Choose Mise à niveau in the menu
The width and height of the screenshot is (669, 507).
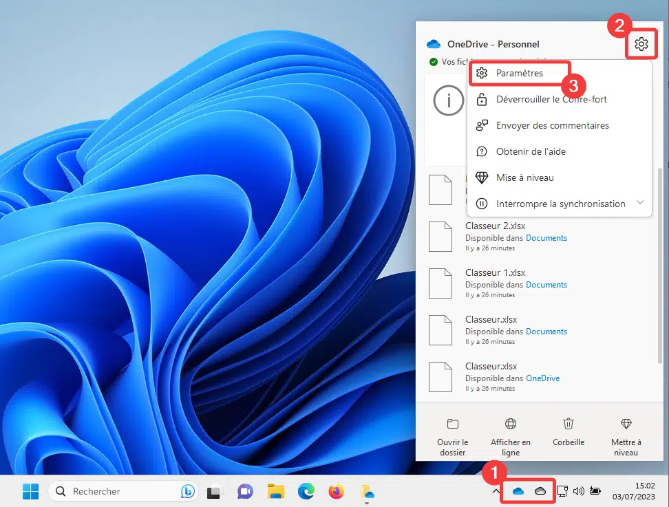(x=560, y=177)
